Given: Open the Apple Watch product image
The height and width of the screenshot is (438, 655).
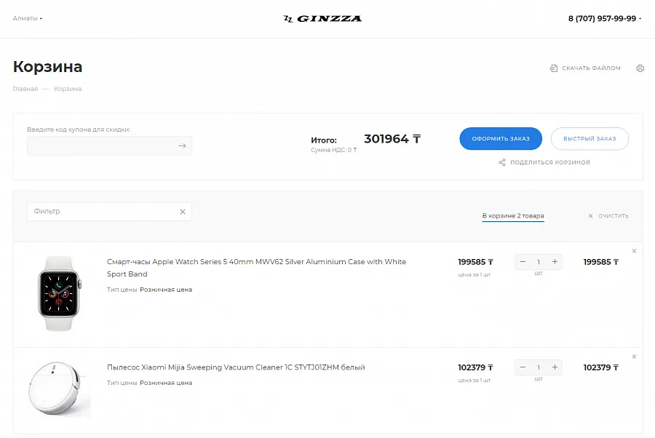Looking at the screenshot, I should point(59,293).
